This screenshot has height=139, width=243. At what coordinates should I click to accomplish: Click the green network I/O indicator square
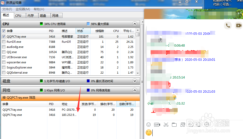(41, 90)
